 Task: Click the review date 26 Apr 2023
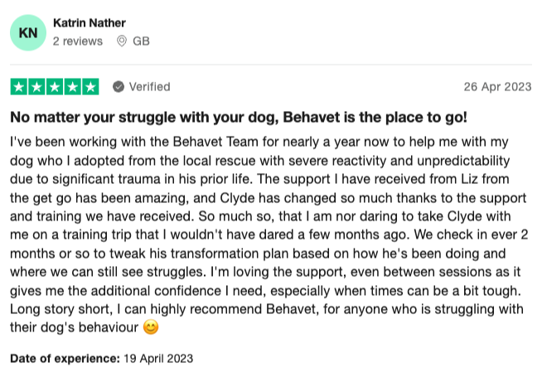click(499, 88)
